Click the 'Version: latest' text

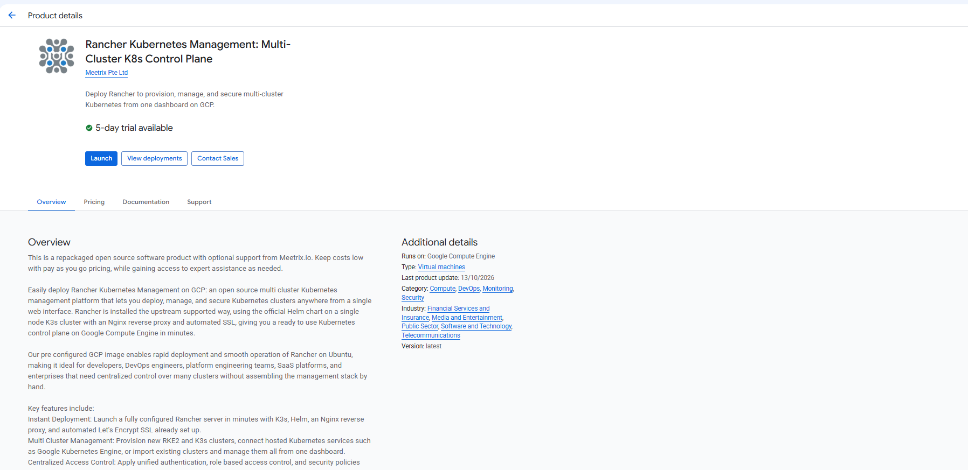click(421, 346)
